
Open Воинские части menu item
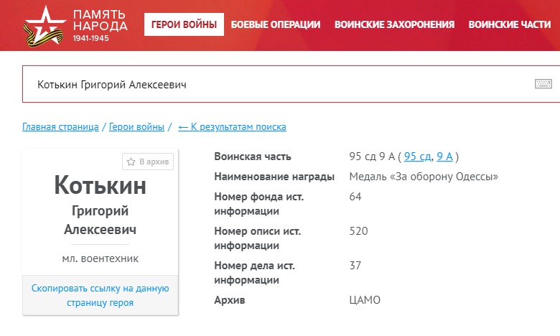510,24
